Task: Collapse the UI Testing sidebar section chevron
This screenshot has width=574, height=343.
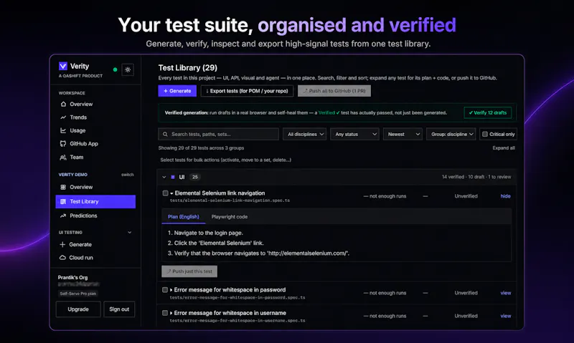Action: click(x=130, y=232)
